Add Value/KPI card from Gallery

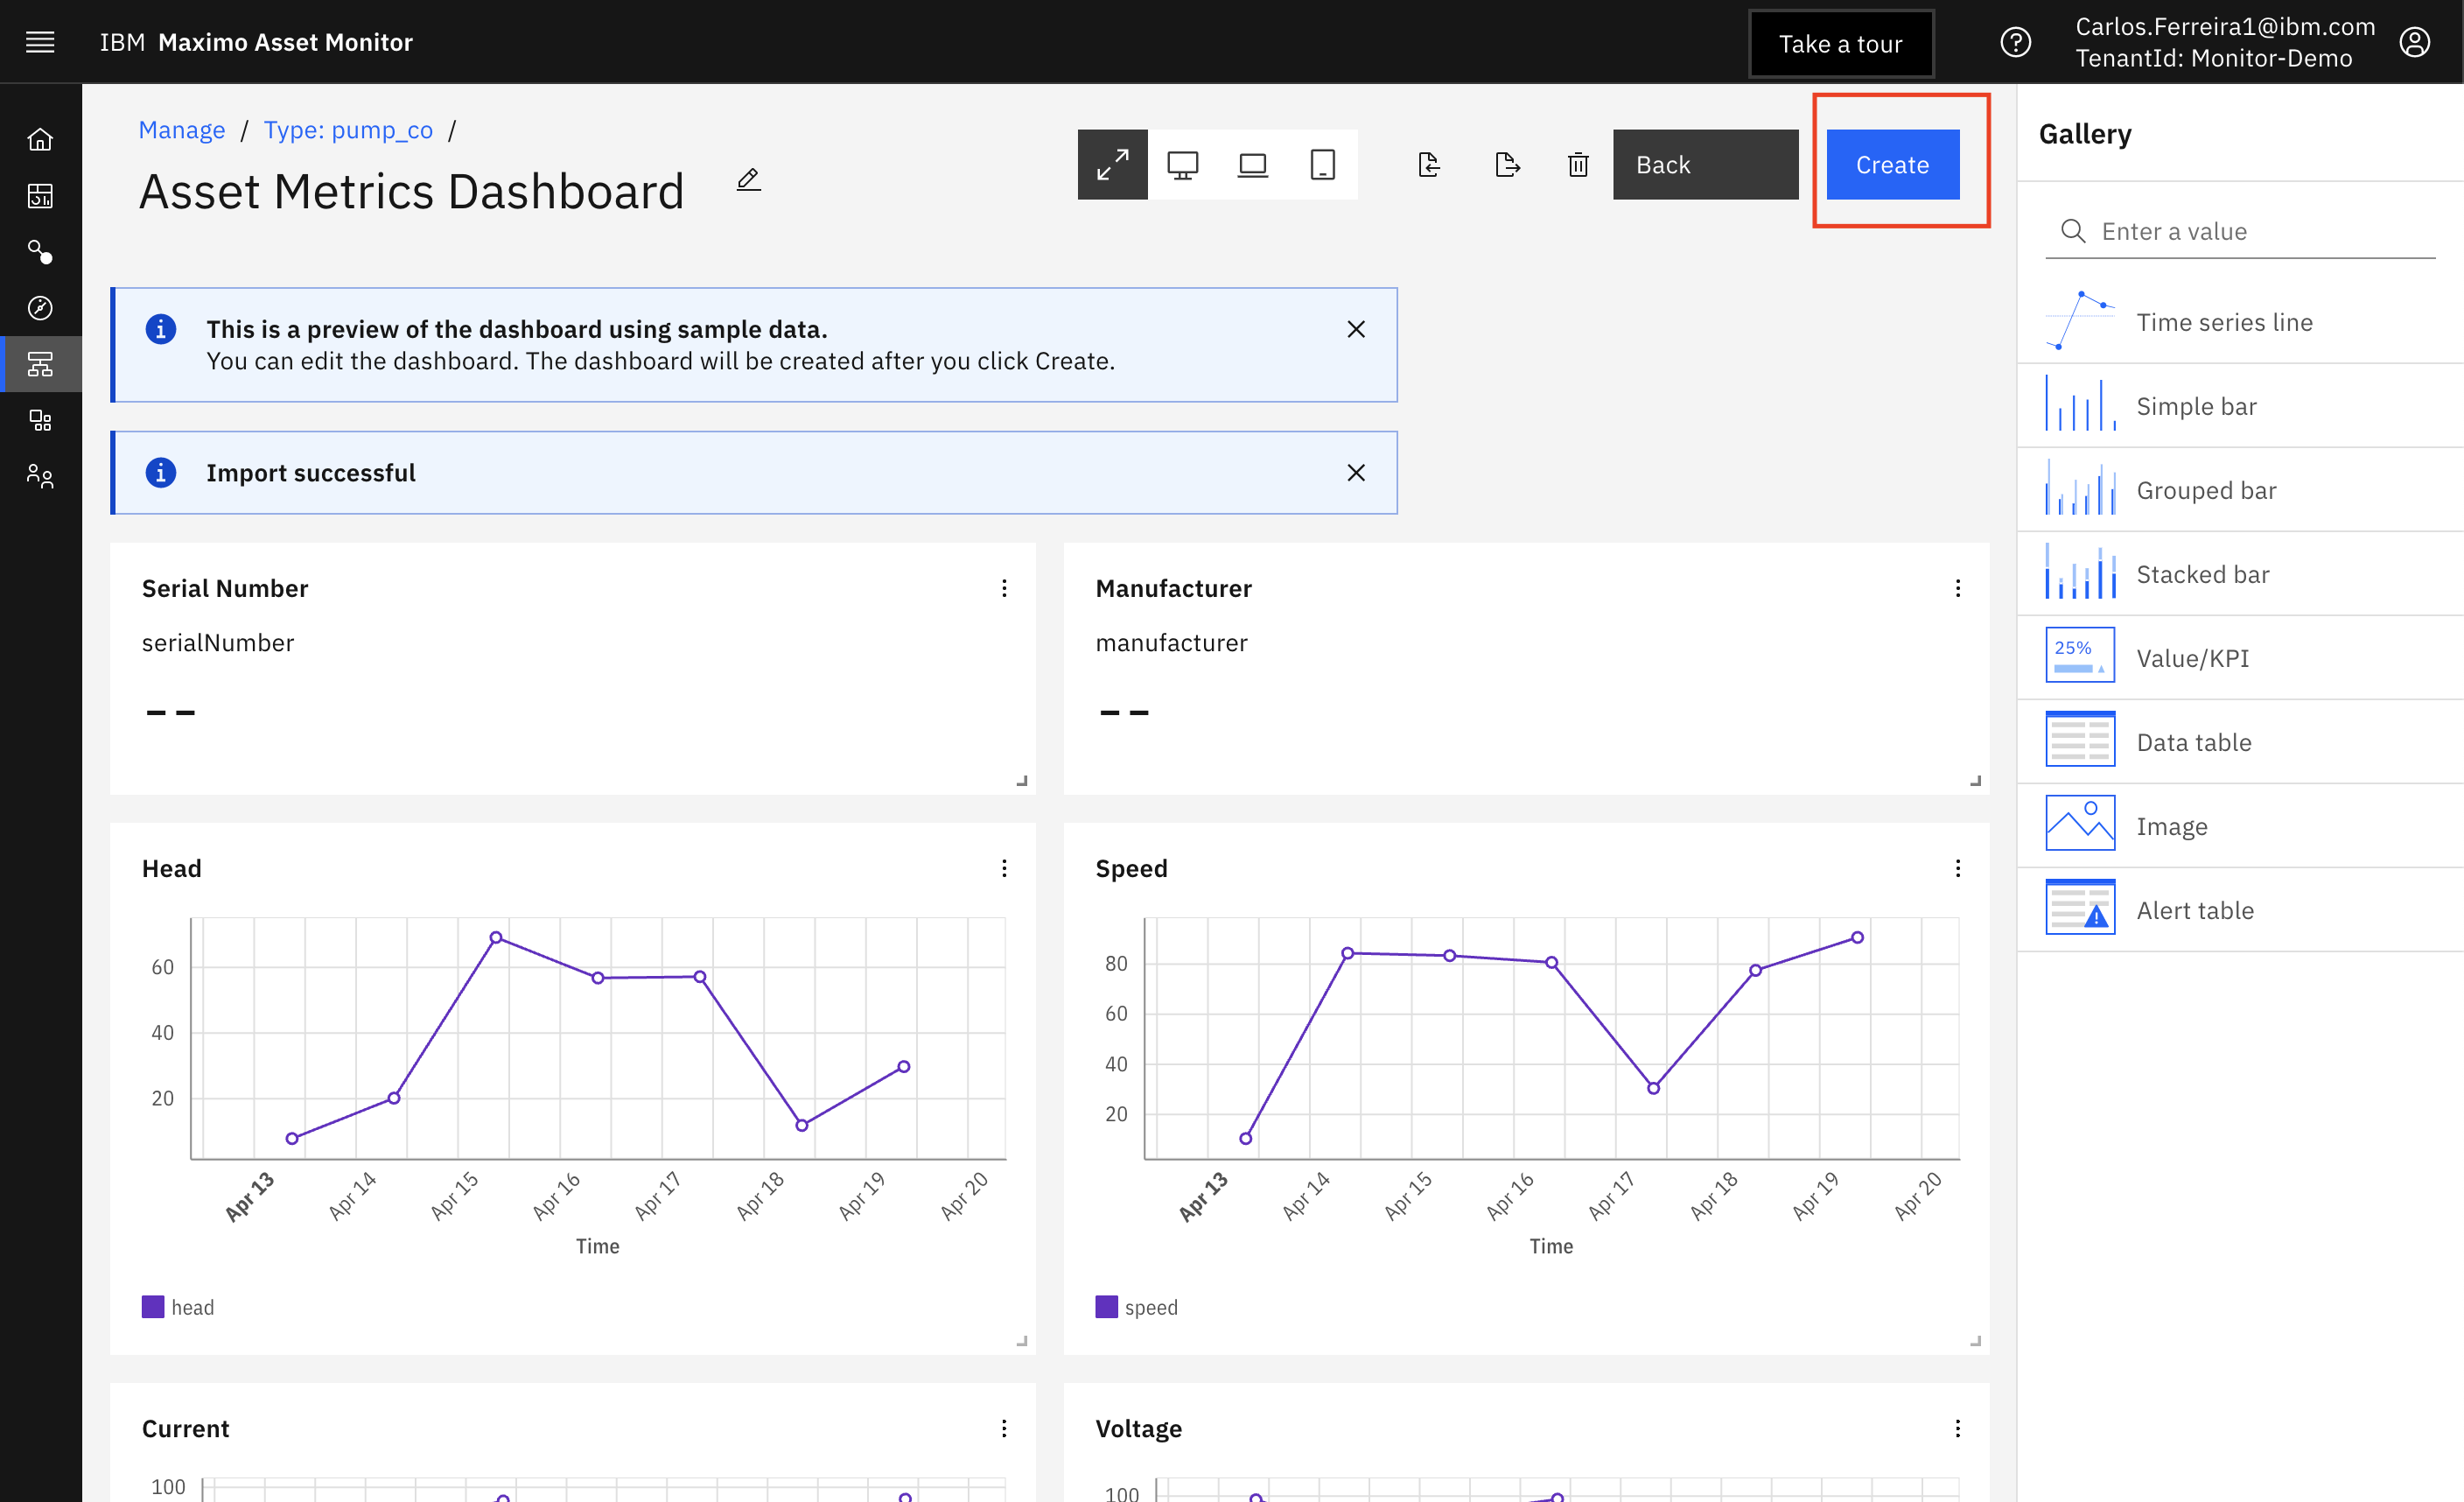pos(2240,658)
